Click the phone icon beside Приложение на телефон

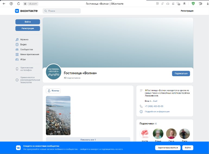click(17, 69)
